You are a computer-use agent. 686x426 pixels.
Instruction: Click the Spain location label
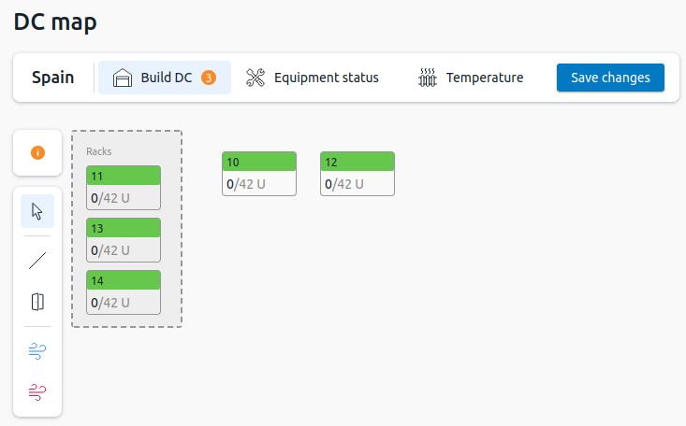click(x=53, y=78)
